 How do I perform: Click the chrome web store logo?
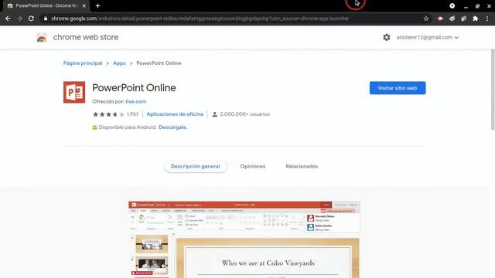tap(42, 37)
